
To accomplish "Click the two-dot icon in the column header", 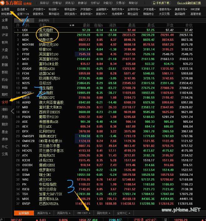I will tap(72, 25).
